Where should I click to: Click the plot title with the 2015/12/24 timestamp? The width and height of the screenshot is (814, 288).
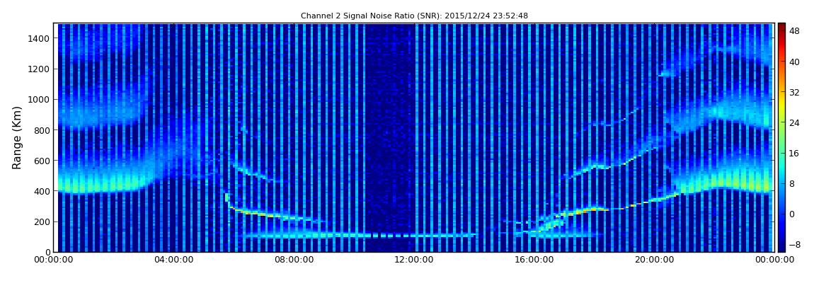point(414,16)
